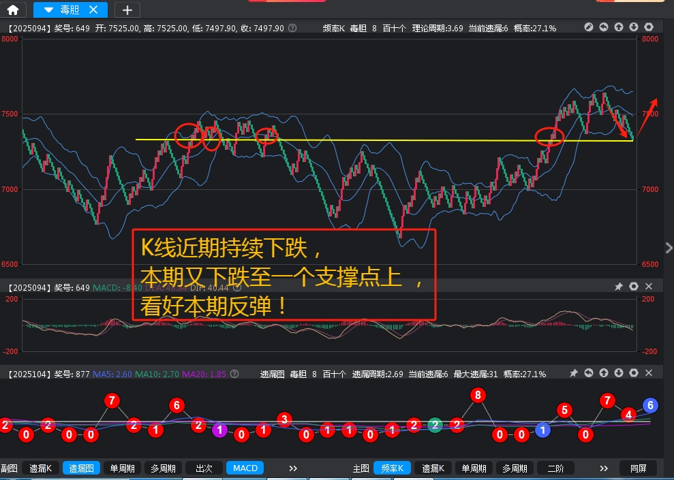Click the red missing-value circle 4

coord(628,415)
